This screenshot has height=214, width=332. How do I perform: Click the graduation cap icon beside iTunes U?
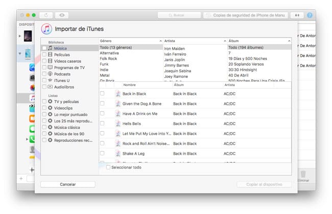pyautogui.click(x=50, y=80)
